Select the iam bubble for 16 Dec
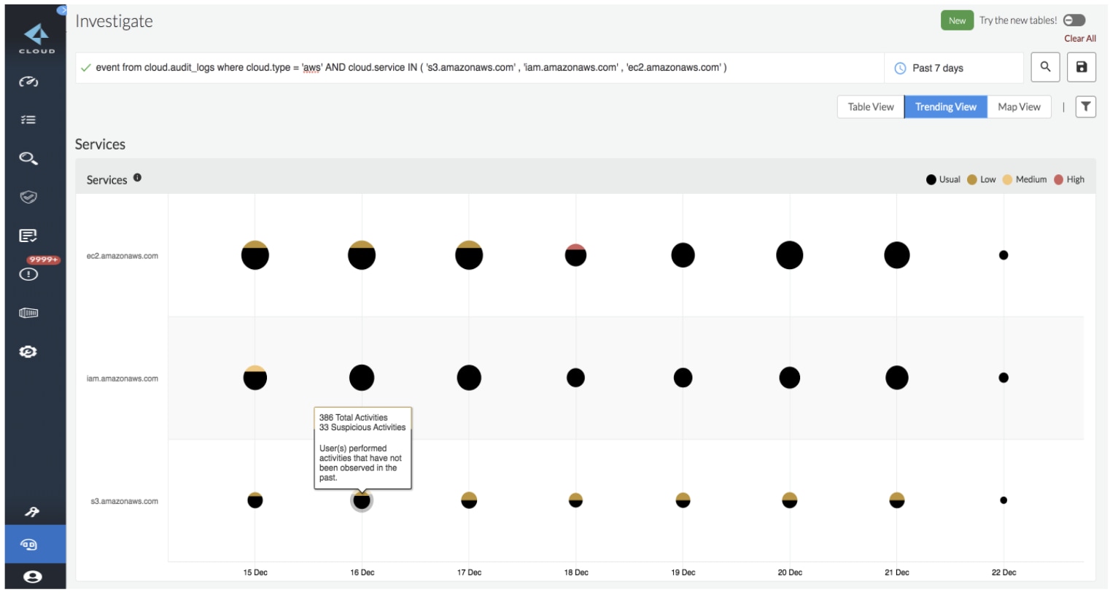This screenshot has width=1110, height=595. [x=362, y=378]
